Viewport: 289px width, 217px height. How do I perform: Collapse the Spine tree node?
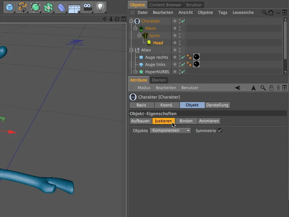pos(139,35)
